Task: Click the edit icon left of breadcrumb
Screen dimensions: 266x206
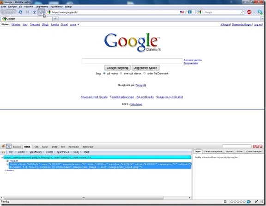Action: 3,152
